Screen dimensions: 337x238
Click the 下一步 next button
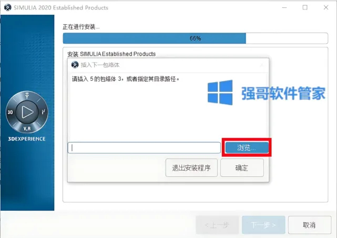[263, 225]
